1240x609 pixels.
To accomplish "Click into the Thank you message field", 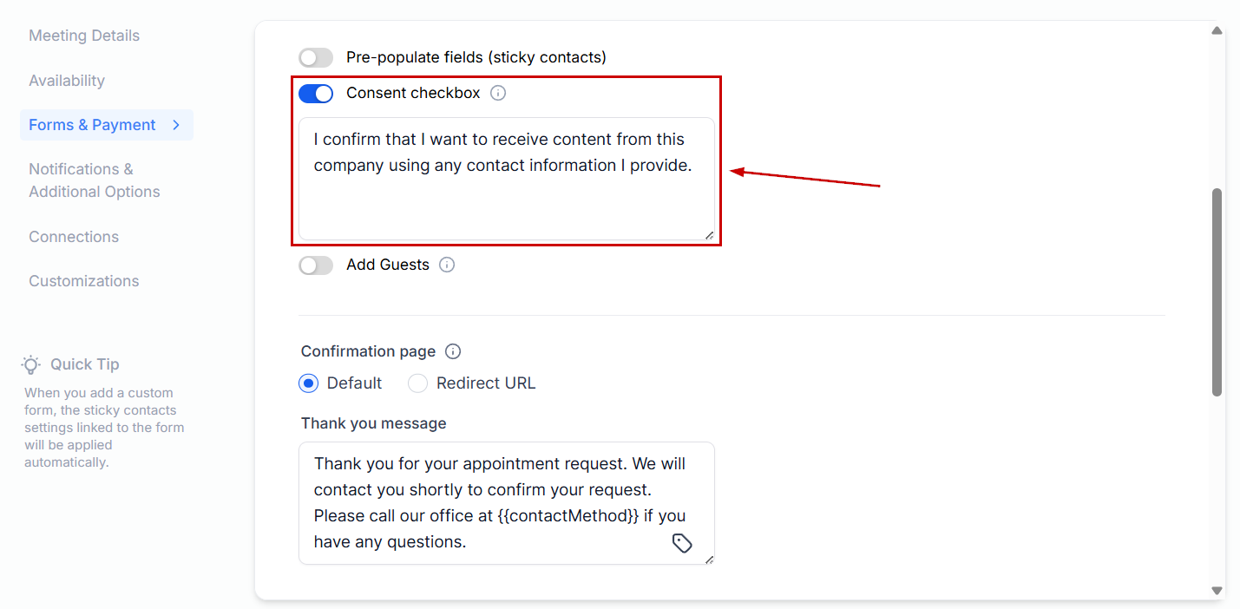I will (x=486, y=502).
